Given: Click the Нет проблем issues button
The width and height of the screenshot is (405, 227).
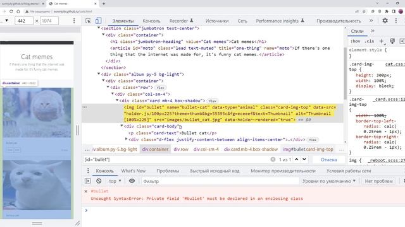Looking at the screenshot, I should 378,181.
